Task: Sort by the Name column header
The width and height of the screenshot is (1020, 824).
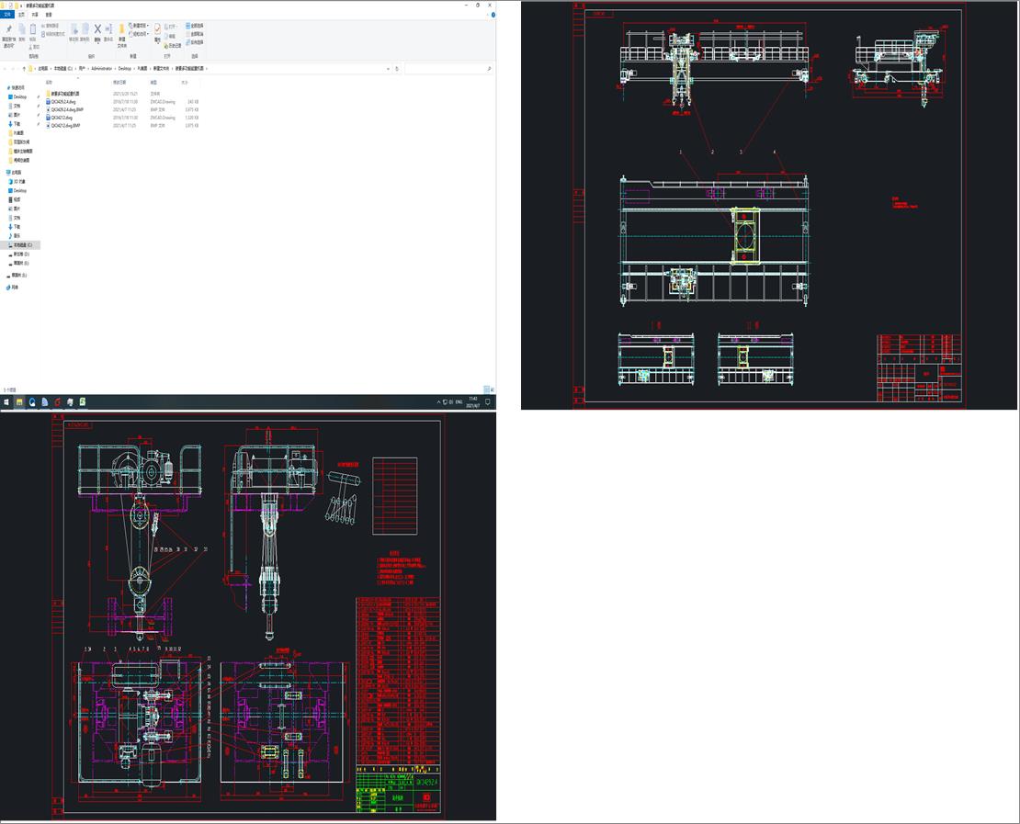Action: [49, 83]
